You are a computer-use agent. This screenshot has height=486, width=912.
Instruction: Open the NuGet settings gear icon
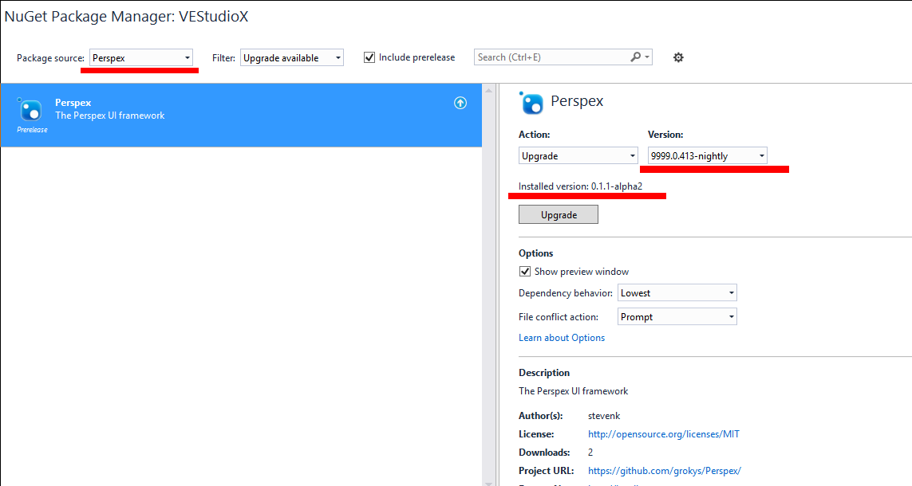click(x=678, y=57)
